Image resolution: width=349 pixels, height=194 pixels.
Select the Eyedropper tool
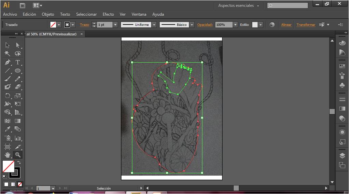coord(8,129)
